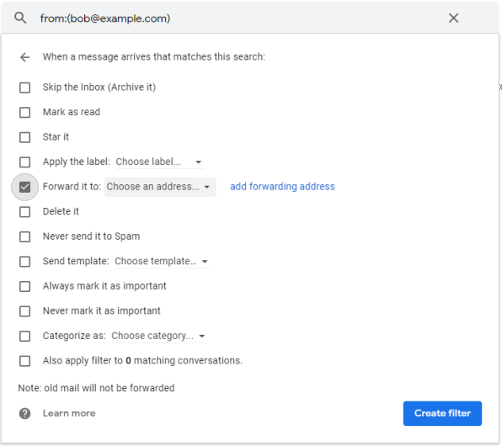Uncheck the Forward it to checkbox

(x=24, y=187)
